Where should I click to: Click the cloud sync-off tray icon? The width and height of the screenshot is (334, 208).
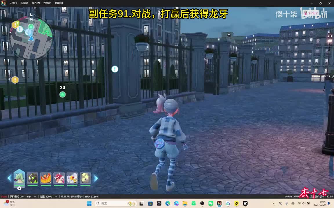pyautogui.click(x=280, y=203)
